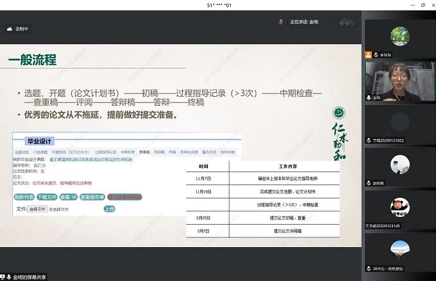Viewport: 436px width, 281px height.
Task: Click the 上传 upload button
Action: click(x=109, y=209)
